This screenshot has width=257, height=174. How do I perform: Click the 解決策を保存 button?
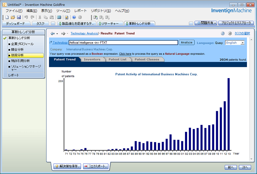(67, 166)
